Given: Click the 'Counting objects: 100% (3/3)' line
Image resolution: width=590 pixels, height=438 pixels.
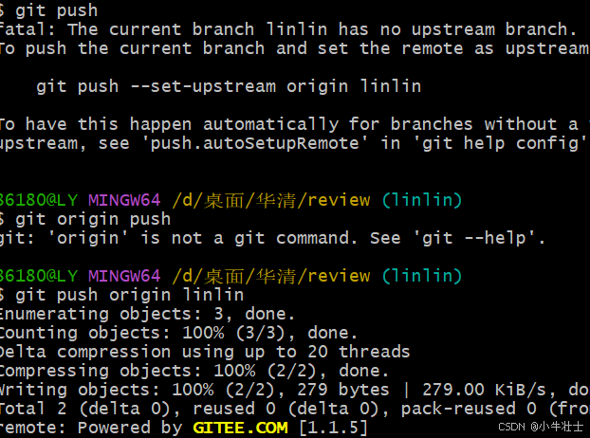Looking at the screenshot, I should tap(178, 333).
